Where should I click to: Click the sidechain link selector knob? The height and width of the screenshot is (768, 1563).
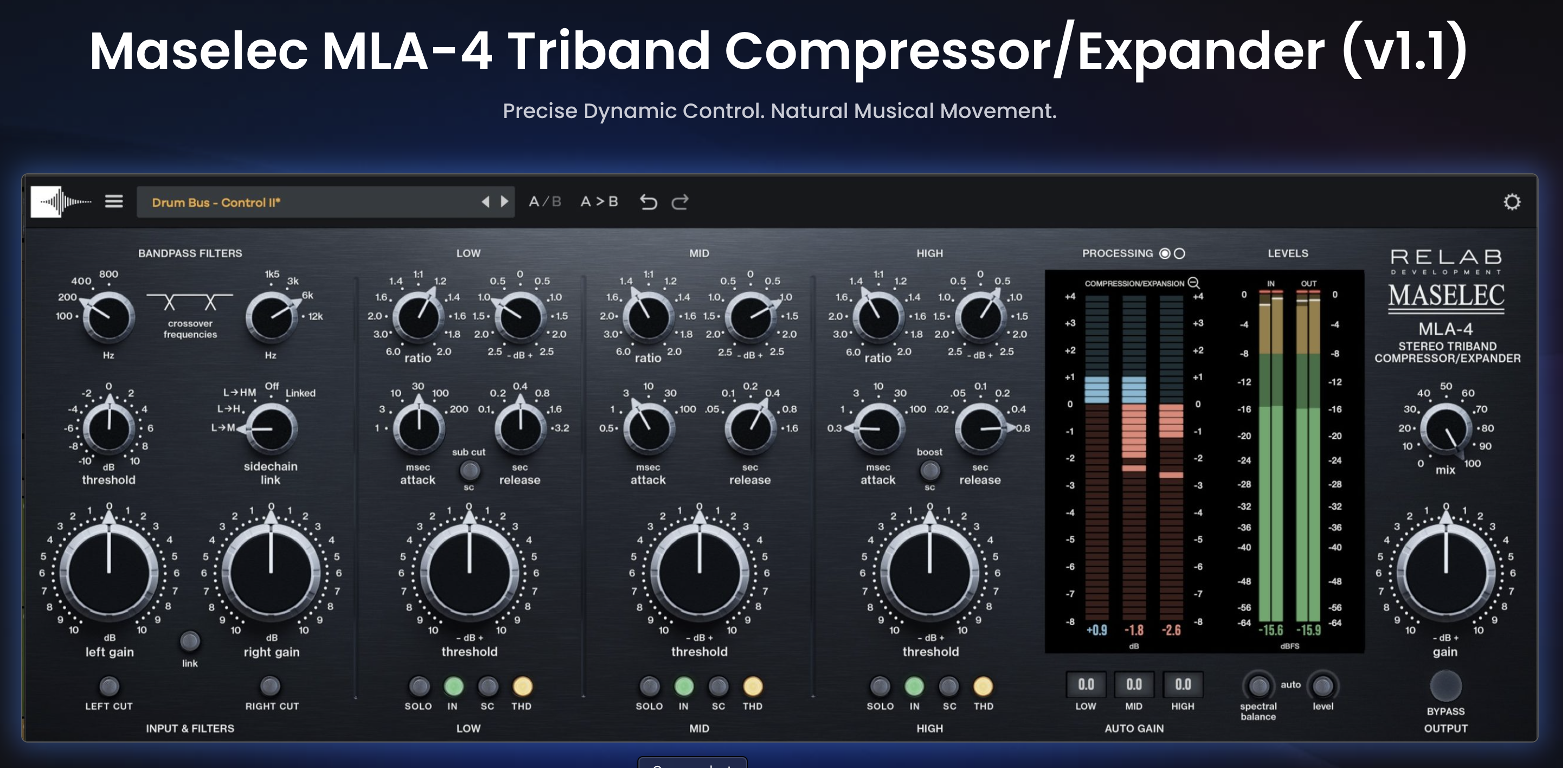(270, 428)
